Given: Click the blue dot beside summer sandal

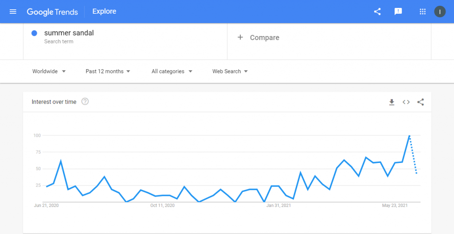Looking at the screenshot, I should pyautogui.click(x=34, y=33).
